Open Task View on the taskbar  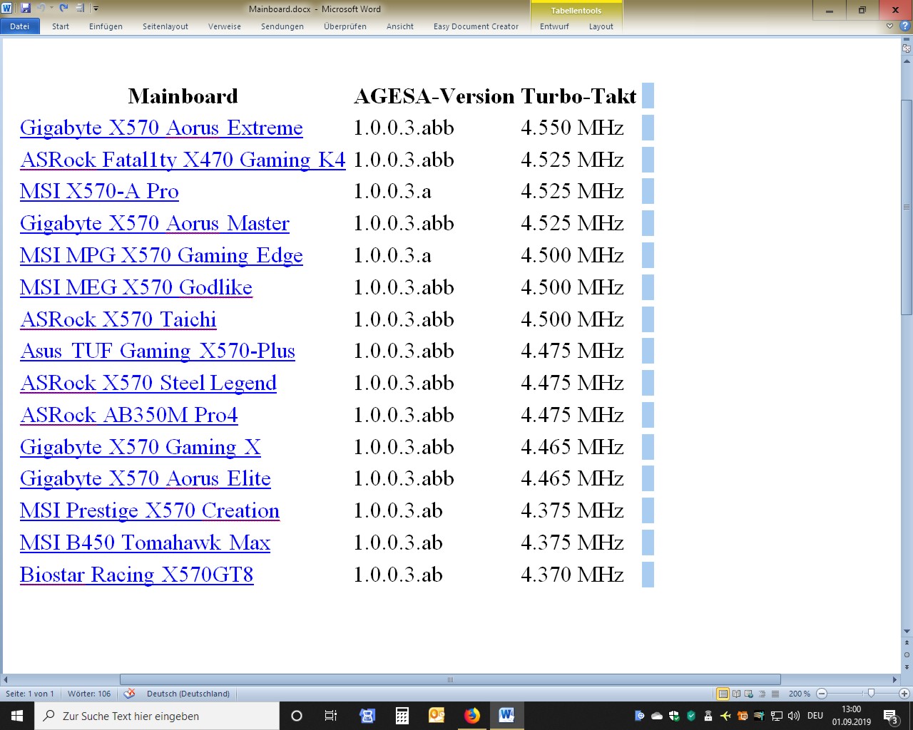[331, 716]
